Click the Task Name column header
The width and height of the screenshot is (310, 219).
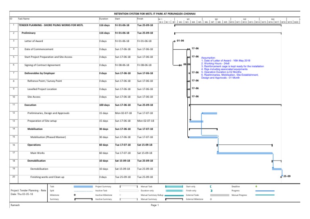click(24, 19)
